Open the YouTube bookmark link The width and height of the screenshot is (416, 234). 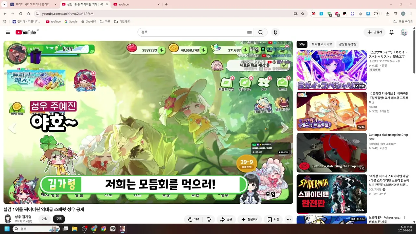tap(53, 22)
